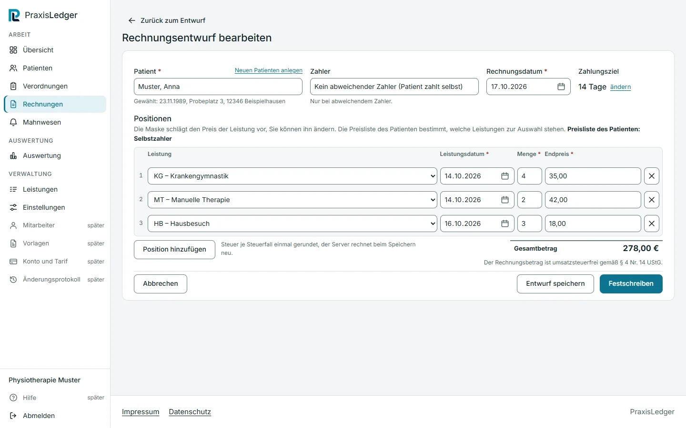Image resolution: width=686 pixels, height=428 pixels.
Task: Open the Impressum footer link
Action: coord(141,412)
